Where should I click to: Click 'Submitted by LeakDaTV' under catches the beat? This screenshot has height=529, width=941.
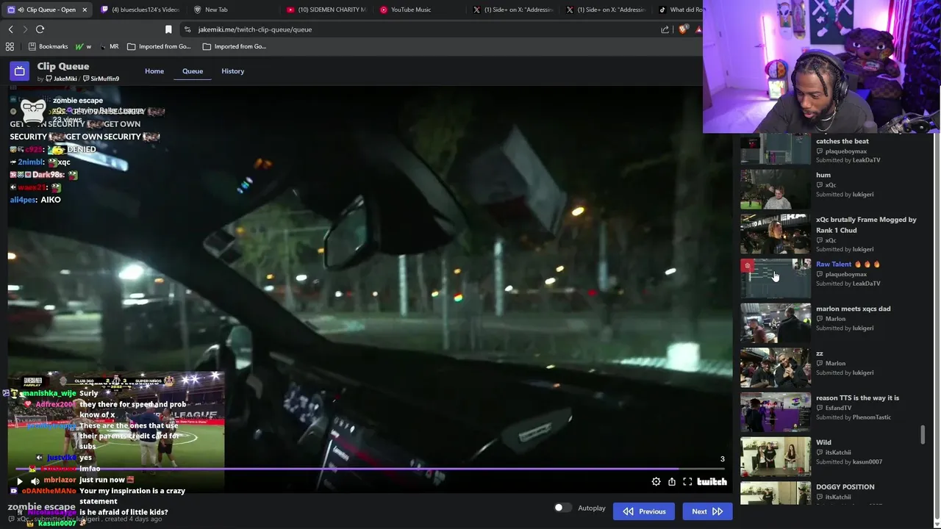point(848,160)
